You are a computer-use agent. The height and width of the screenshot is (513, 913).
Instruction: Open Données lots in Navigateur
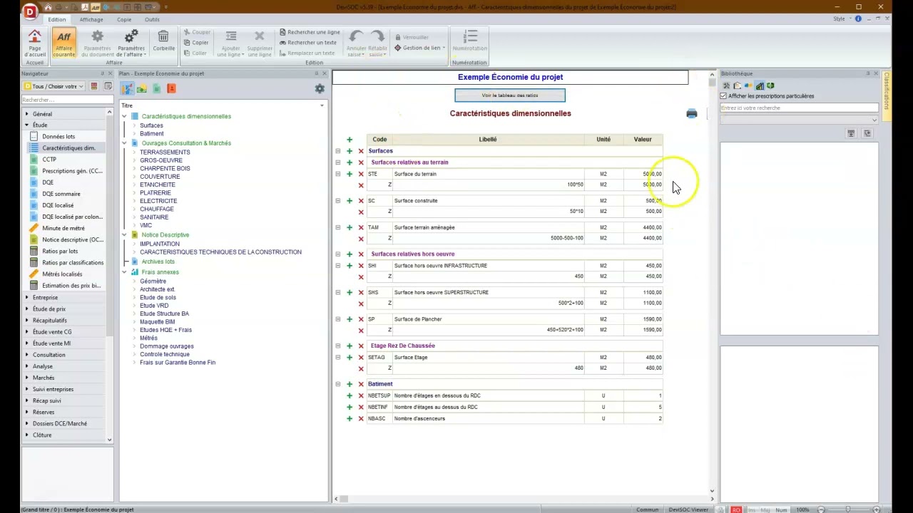click(58, 137)
